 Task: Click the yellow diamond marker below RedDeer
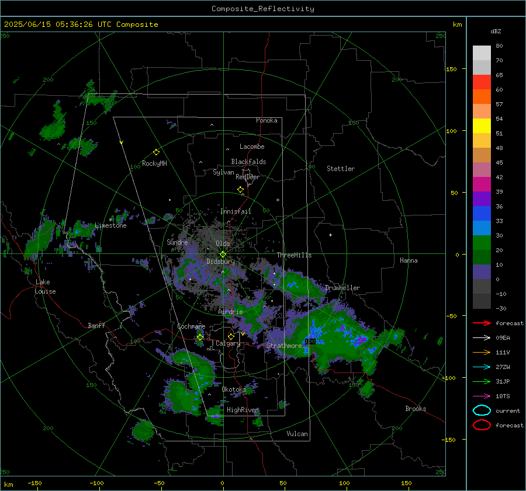click(x=240, y=190)
